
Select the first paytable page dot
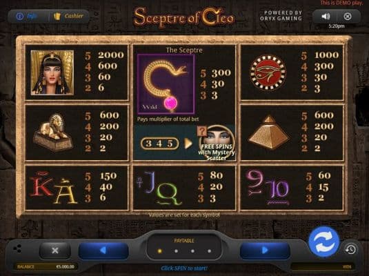tap(160, 251)
